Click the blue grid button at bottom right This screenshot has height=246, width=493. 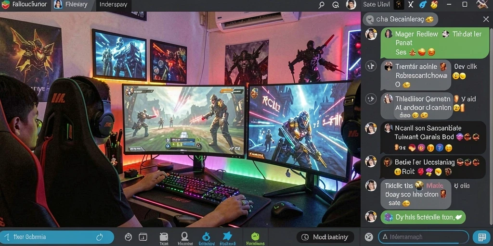481,237
